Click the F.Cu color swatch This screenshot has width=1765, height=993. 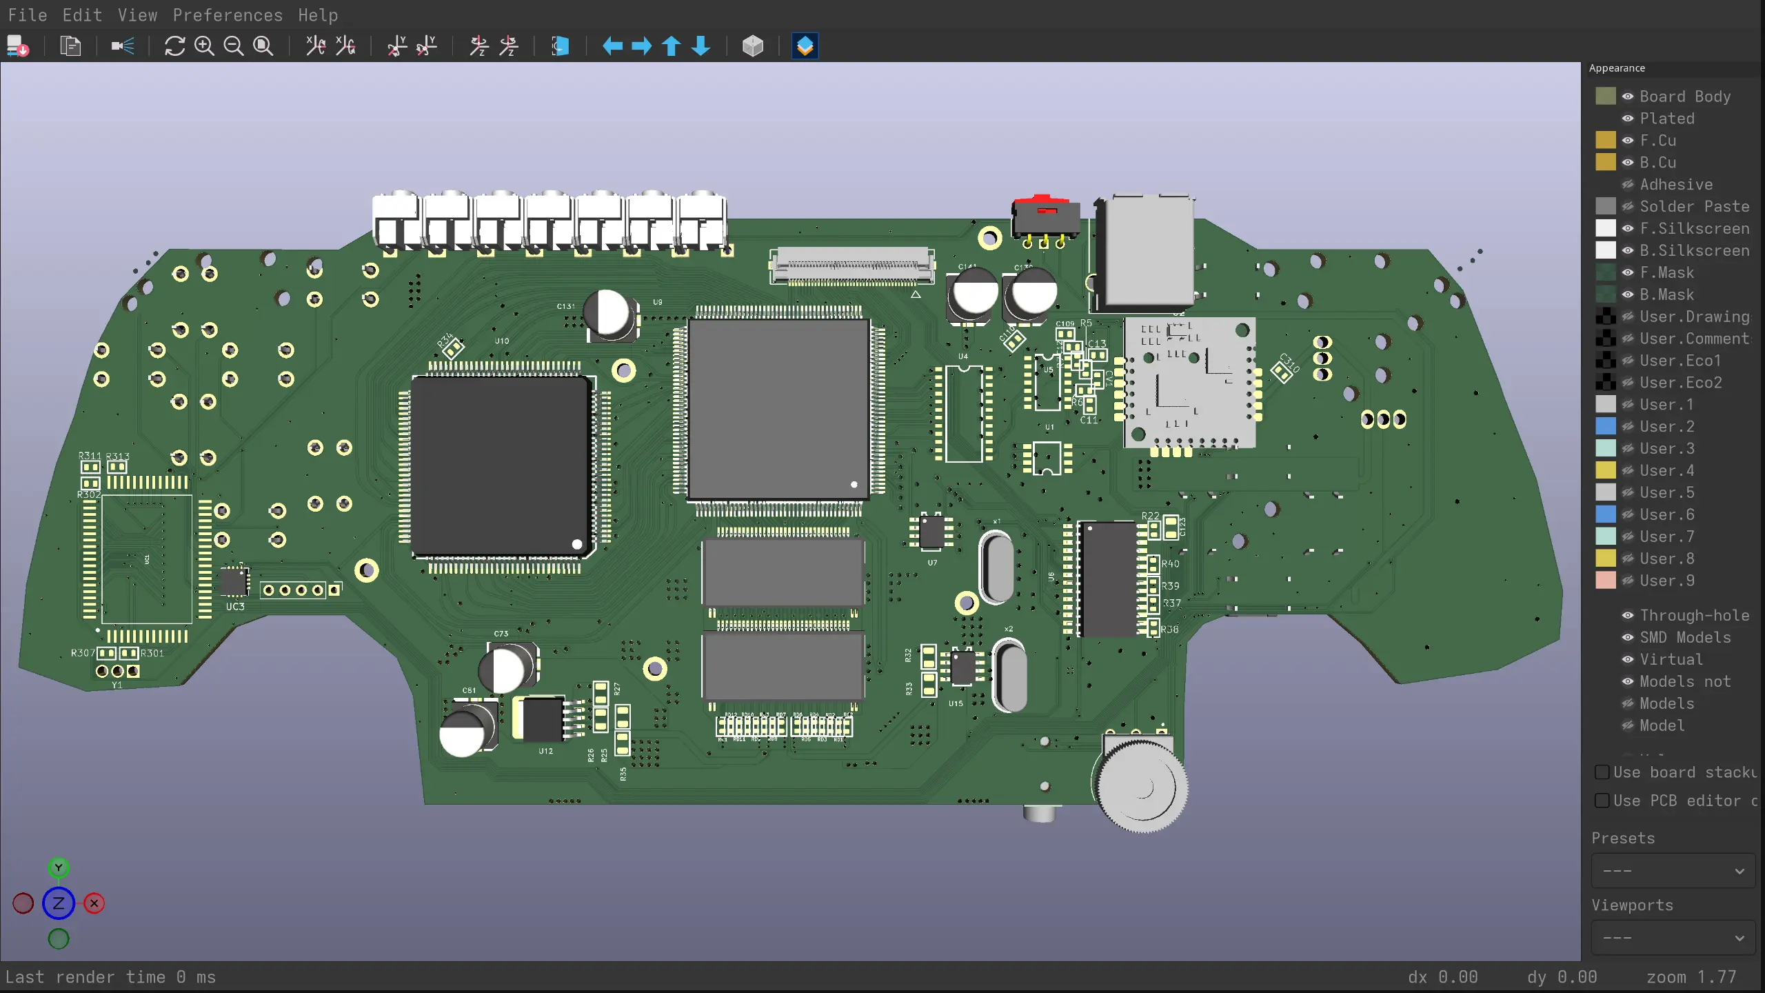click(x=1606, y=141)
